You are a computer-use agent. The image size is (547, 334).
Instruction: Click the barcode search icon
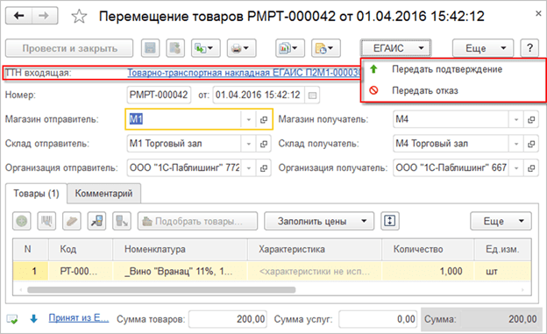pyautogui.click(x=46, y=221)
